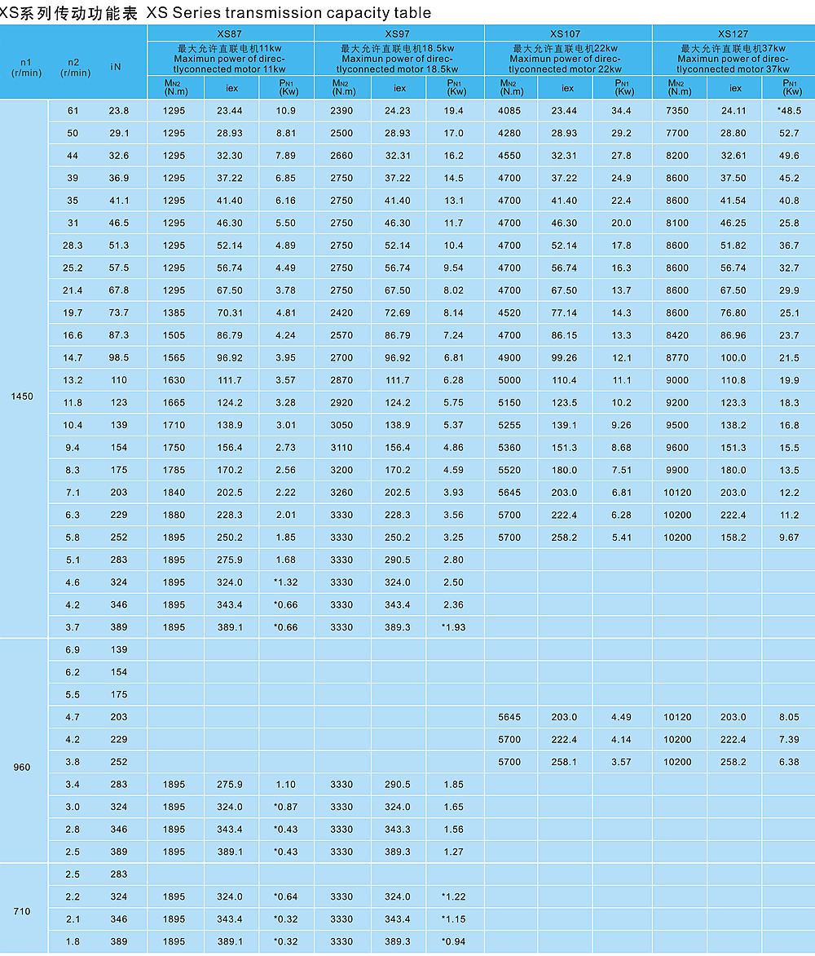
Task: Select the 960 input speed row group cell
Action: [23, 768]
